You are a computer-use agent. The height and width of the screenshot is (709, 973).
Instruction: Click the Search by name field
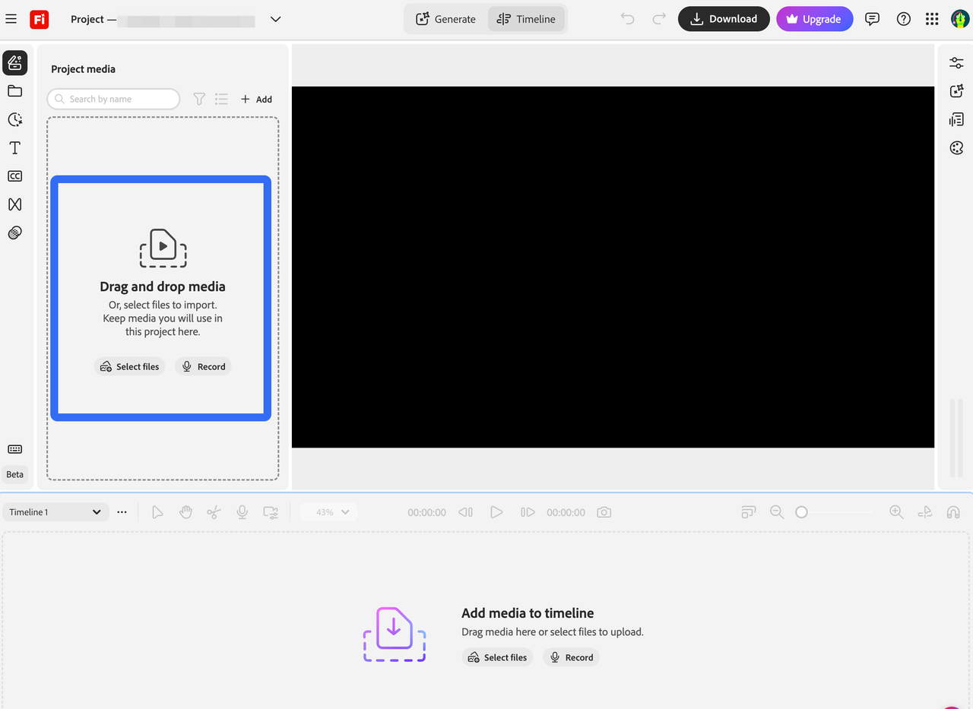pos(113,99)
